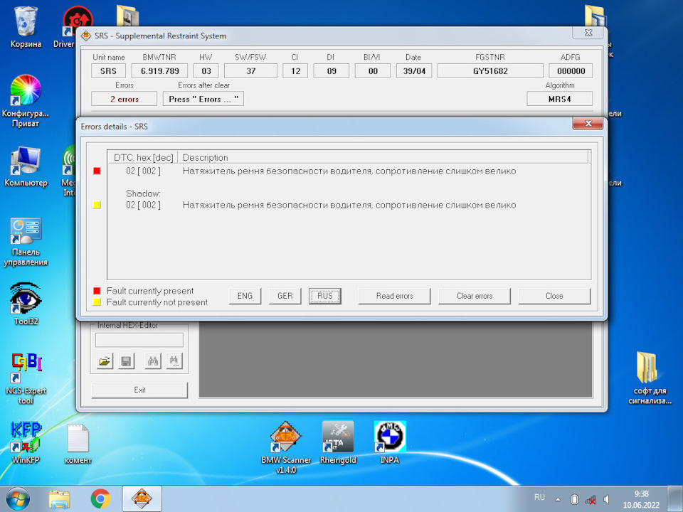Click the RU language indicator in tray
The height and width of the screenshot is (512, 683).
[x=539, y=497]
